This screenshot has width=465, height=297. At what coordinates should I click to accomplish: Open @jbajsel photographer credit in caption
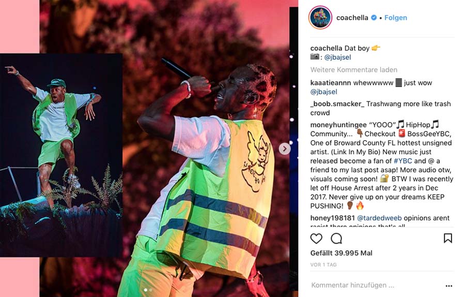(337, 57)
